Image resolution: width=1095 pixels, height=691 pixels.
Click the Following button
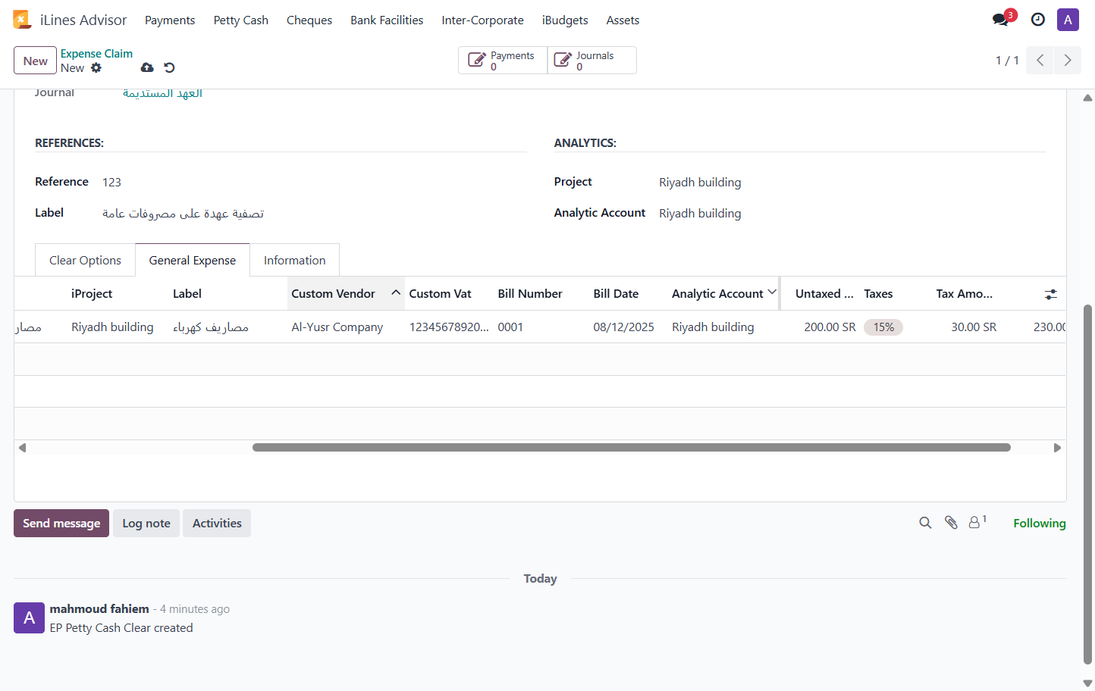click(x=1040, y=524)
